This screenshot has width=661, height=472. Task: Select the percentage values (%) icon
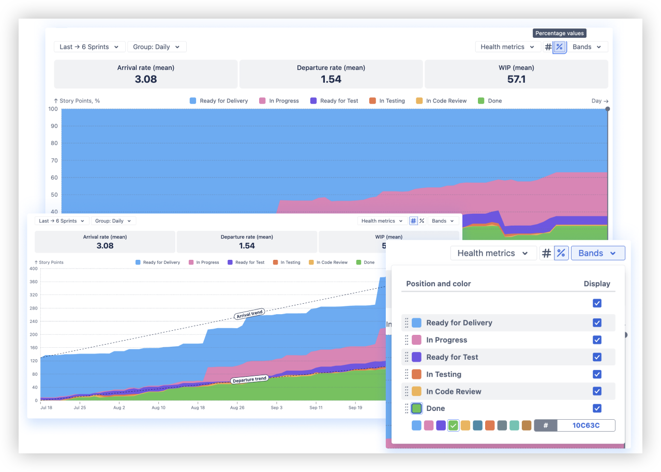[x=559, y=47]
